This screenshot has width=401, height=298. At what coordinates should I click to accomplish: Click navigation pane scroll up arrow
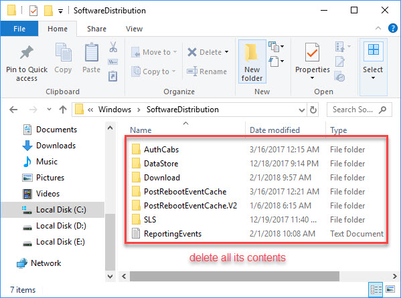[110, 128]
